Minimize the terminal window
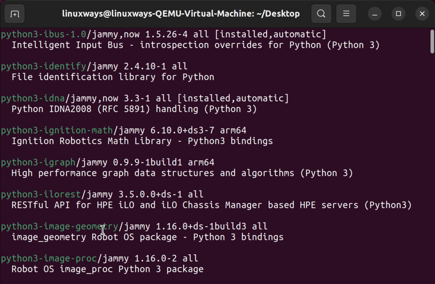 click(375, 14)
